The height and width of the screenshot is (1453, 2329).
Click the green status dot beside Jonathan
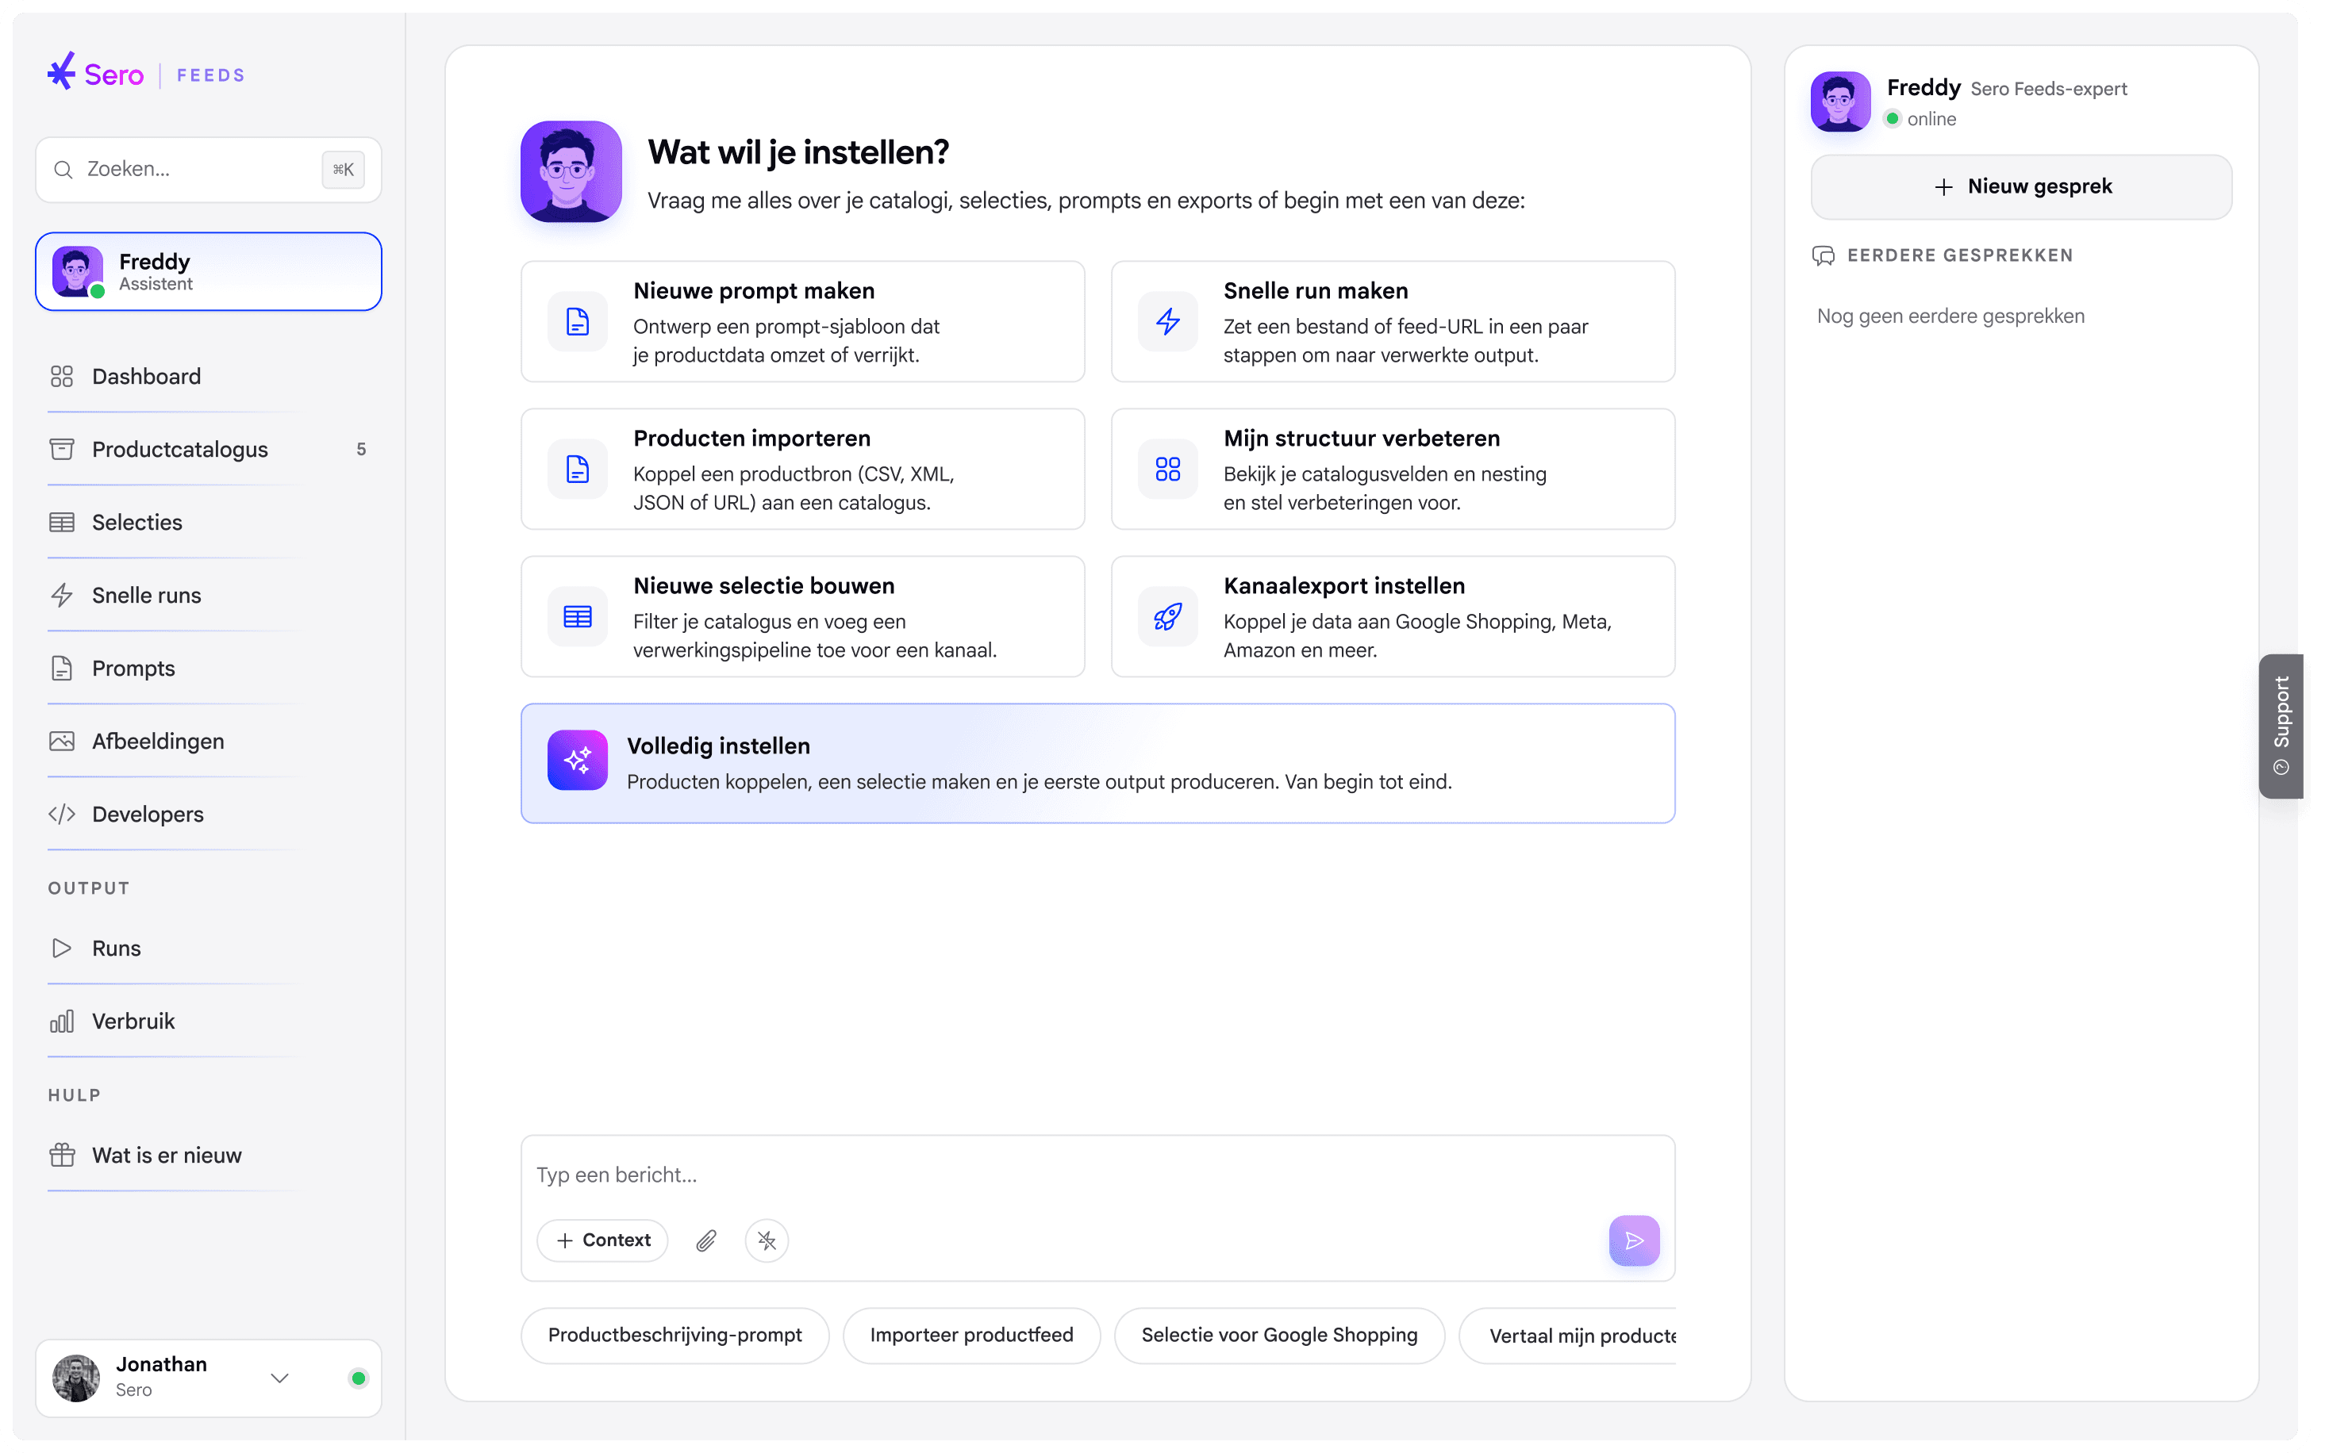(359, 1379)
